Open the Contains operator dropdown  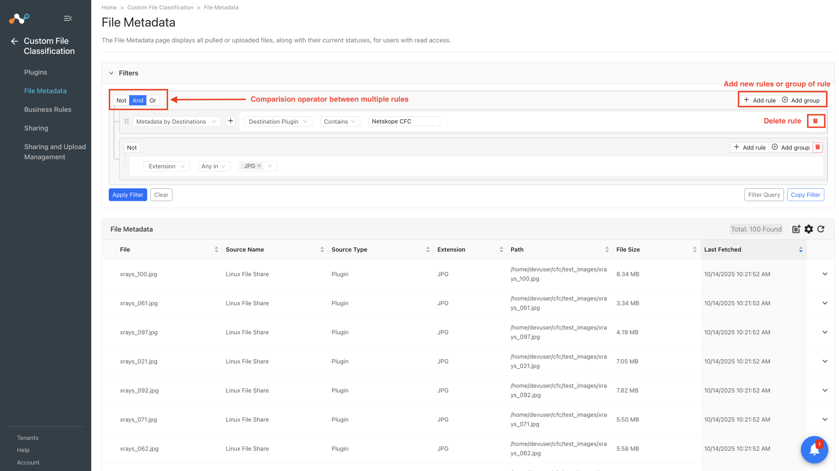coord(340,122)
